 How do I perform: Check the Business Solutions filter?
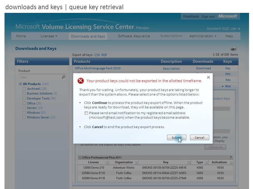click(24, 93)
